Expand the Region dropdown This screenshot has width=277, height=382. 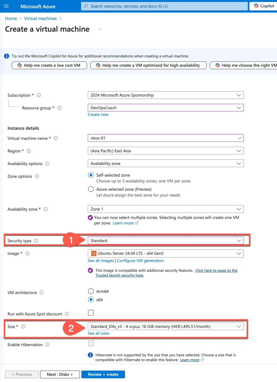165,151
